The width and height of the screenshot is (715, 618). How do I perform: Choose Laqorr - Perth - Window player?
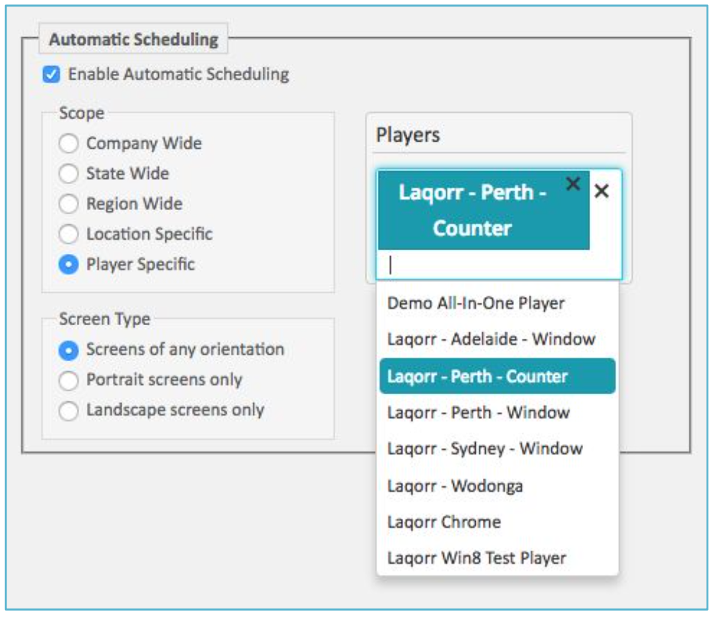pyautogui.click(x=497, y=412)
